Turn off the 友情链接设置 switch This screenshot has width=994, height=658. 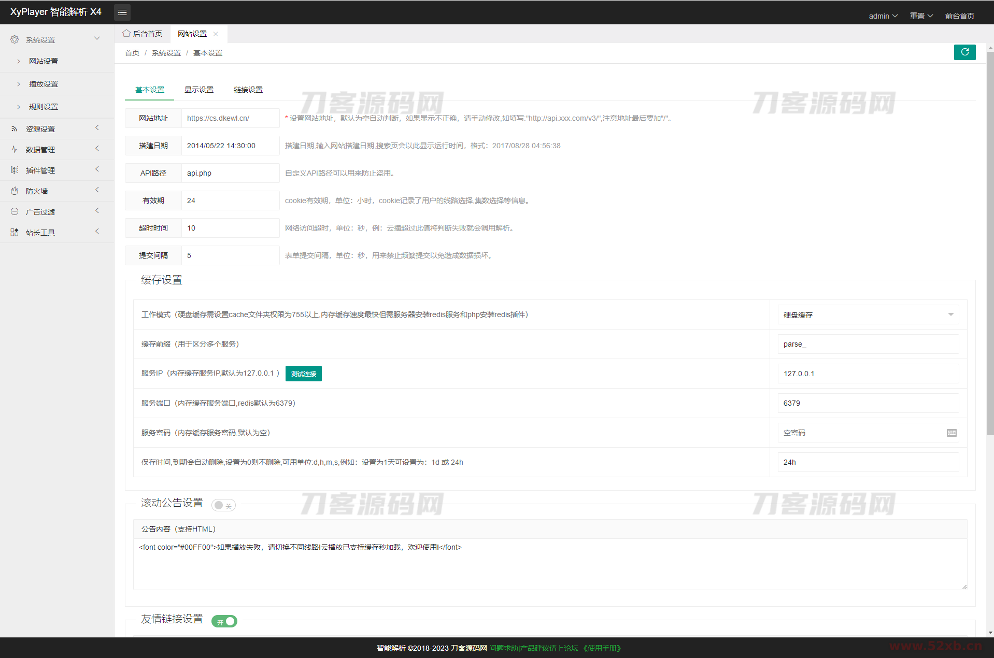pyautogui.click(x=224, y=622)
